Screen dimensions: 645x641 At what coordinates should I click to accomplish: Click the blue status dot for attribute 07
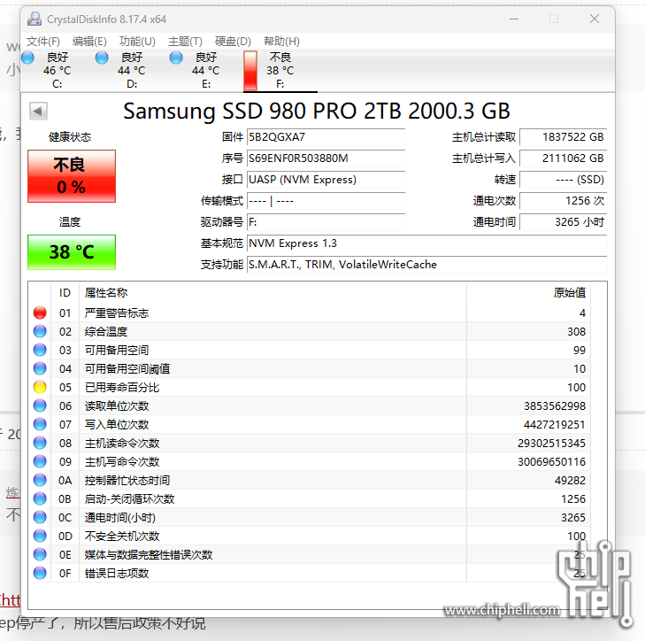(40, 424)
